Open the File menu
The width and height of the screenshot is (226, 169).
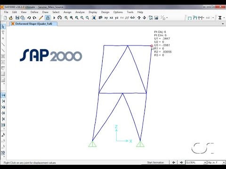(x=6, y=12)
